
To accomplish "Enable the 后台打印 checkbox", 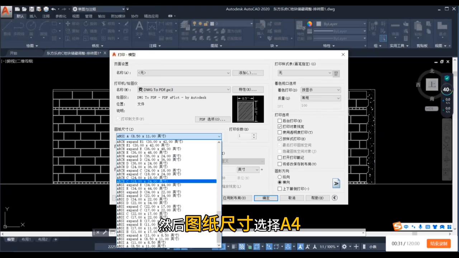I will coord(280,121).
